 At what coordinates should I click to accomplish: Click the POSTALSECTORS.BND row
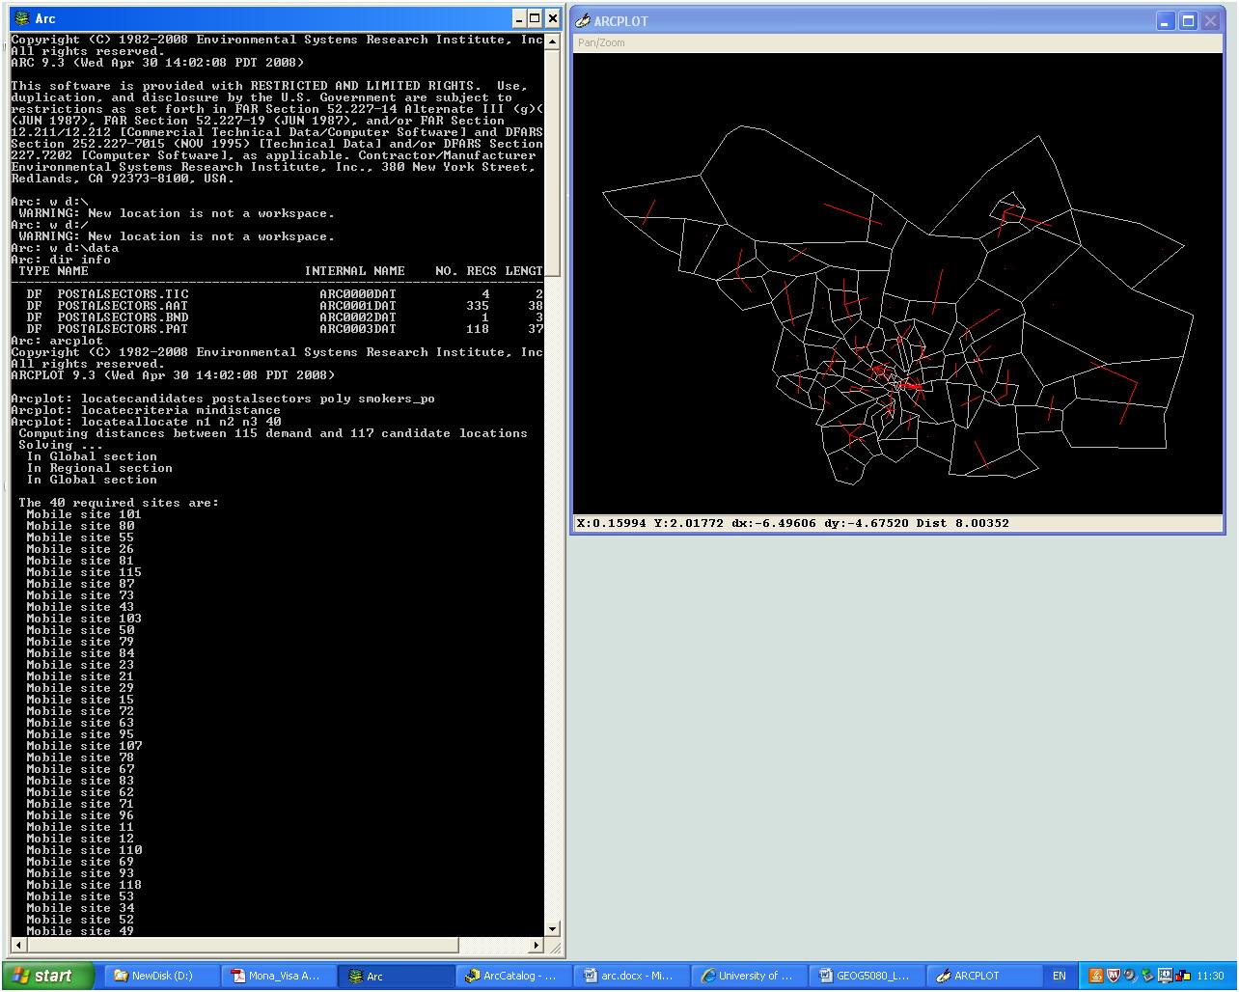(x=277, y=317)
